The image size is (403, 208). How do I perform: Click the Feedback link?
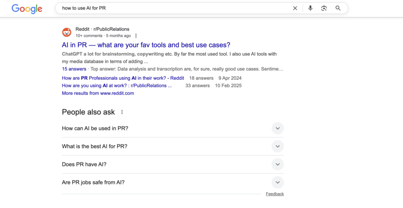coord(275,194)
